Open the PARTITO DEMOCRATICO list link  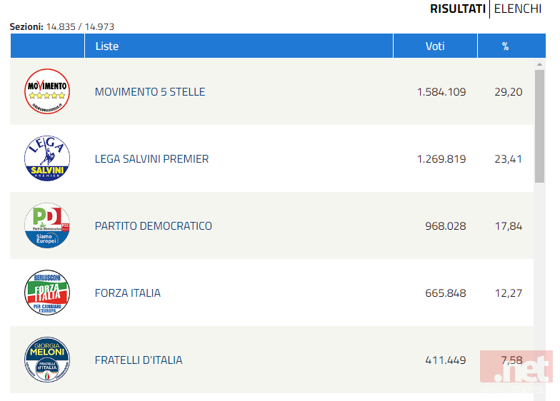pos(153,226)
